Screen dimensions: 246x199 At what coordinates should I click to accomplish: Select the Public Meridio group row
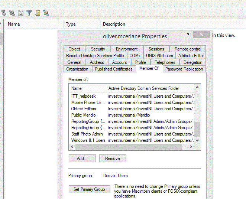(x=132, y=115)
